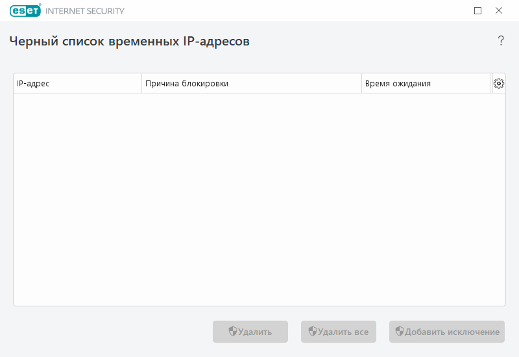This screenshot has width=519, height=357.
Task: Click the INTERNET SECURITY title text
Action: pos(85,11)
